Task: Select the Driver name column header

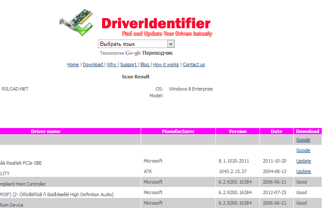Action: pyautogui.click(x=46, y=131)
